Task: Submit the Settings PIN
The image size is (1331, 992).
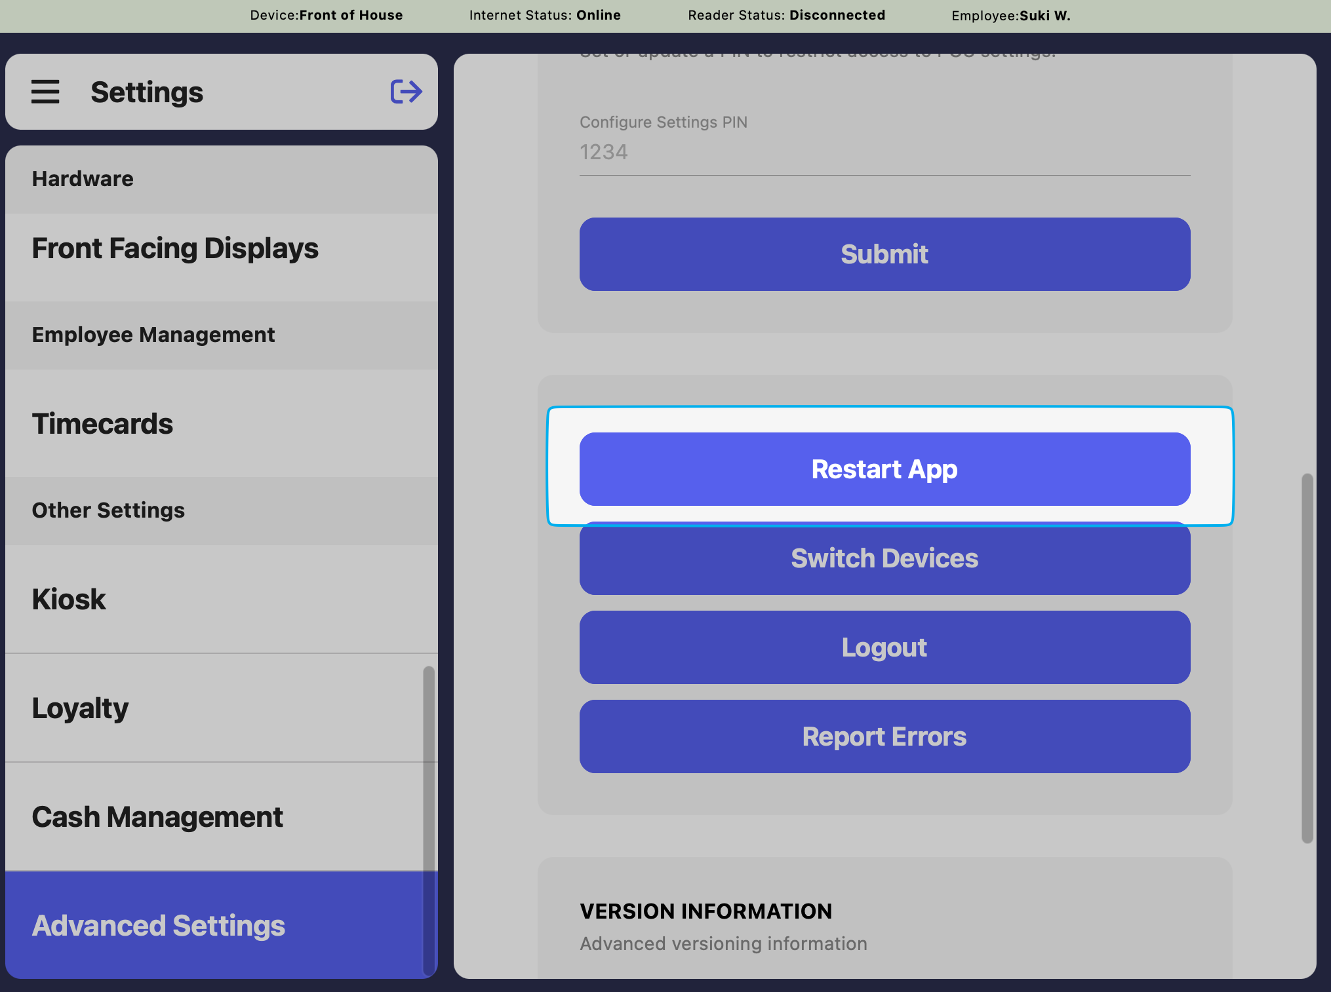Action: (884, 254)
